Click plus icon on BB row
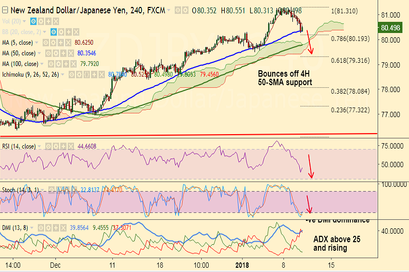This screenshot has width=409, height=272. [x=69, y=32]
